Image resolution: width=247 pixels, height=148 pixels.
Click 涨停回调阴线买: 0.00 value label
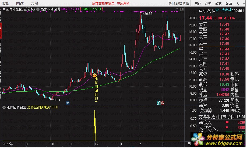point(43,108)
